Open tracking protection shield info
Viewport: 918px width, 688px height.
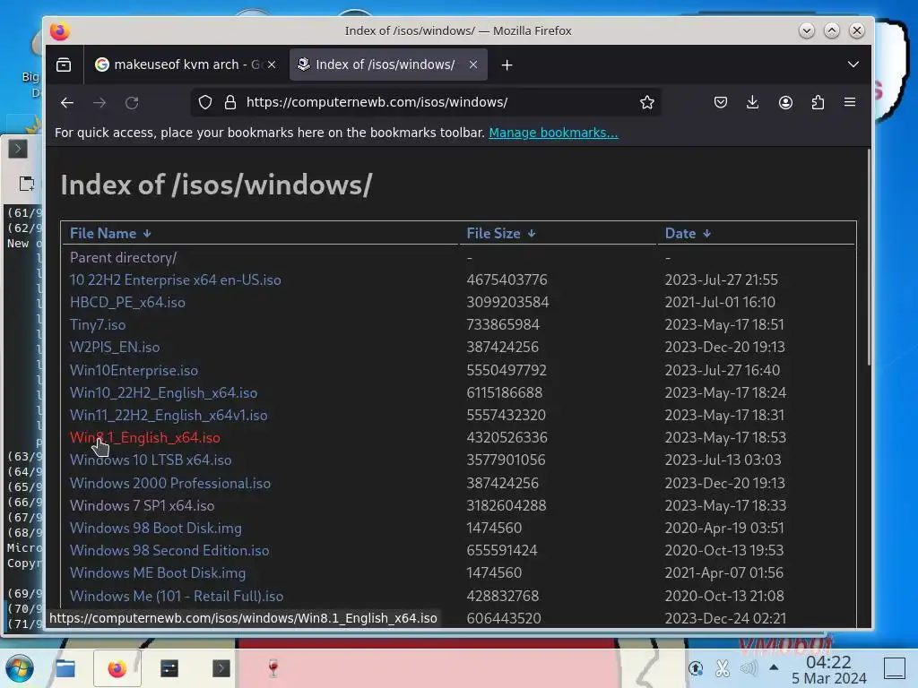pos(205,102)
